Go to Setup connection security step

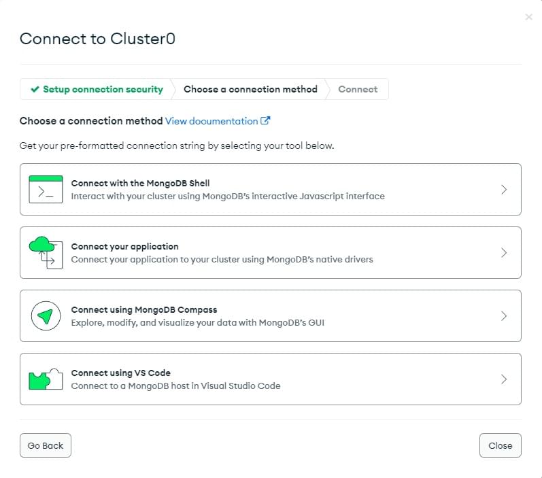97,89
